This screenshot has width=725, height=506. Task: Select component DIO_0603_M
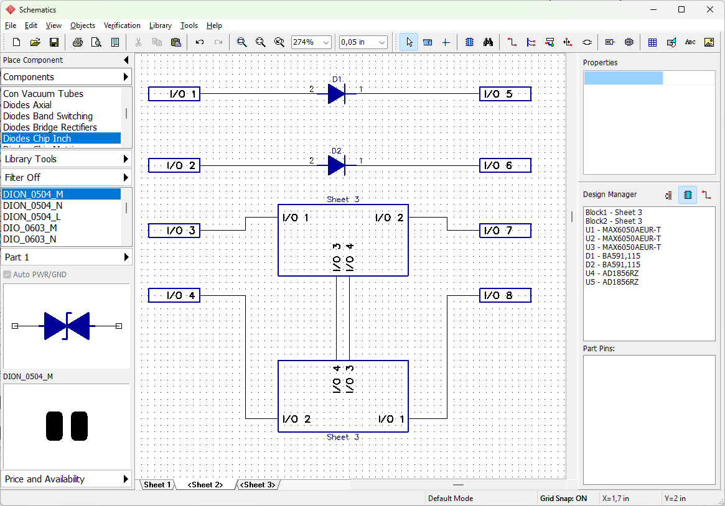coord(61,228)
